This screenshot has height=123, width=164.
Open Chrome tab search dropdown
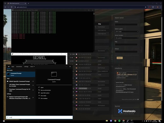(5, 3)
